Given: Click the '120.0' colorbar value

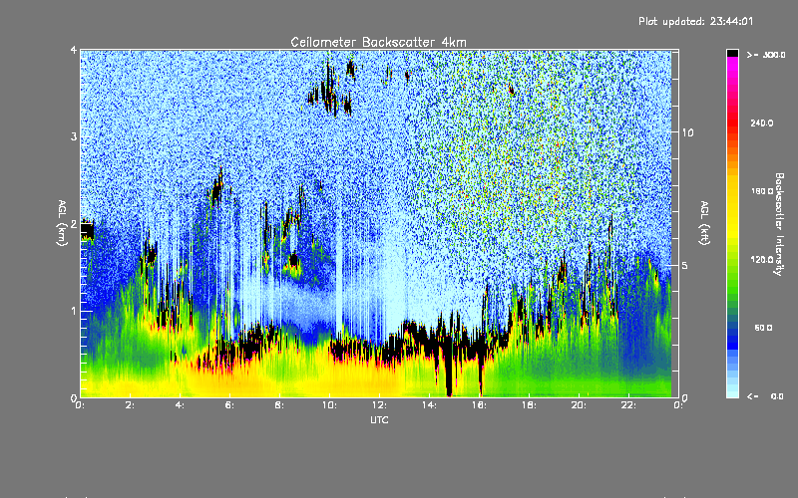Looking at the screenshot, I should pyautogui.click(x=761, y=260).
